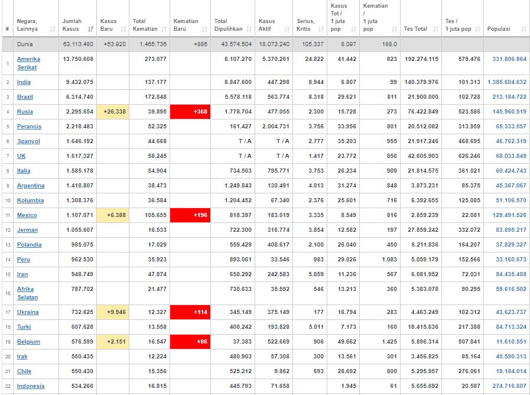Screen dimensions: 530x395
Task: Sort by the Negara, Lainnya column arrows
Action: (x=53, y=29)
